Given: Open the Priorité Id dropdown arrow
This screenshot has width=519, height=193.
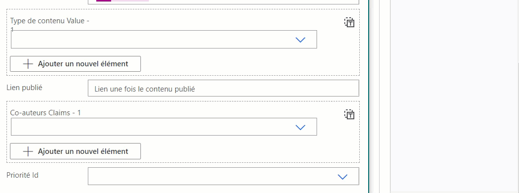Looking at the screenshot, I should pos(342,177).
